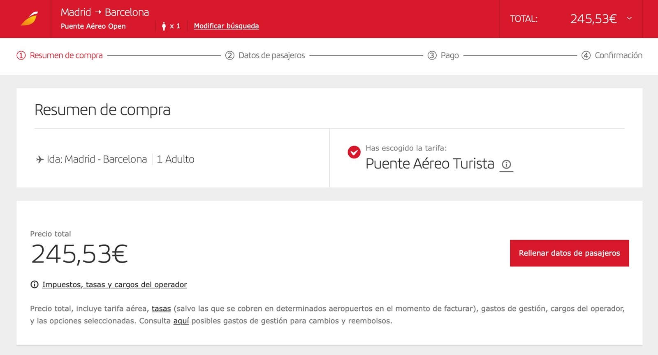This screenshot has height=355, width=658.
Task: Click Rellenar datos de pasajeros button
Action: pos(569,253)
